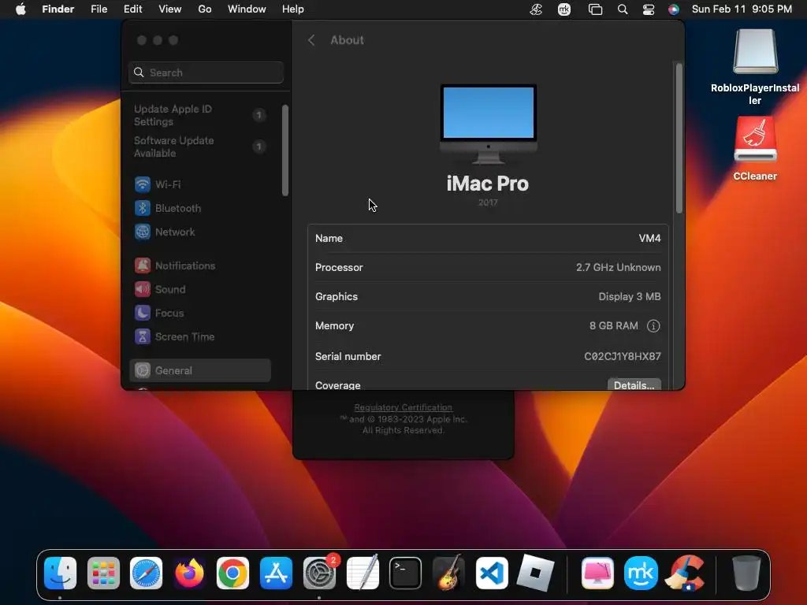The width and height of the screenshot is (807, 605).
Task: Open System Settings dock icon
Action: pyautogui.click(x=319, y=573)
